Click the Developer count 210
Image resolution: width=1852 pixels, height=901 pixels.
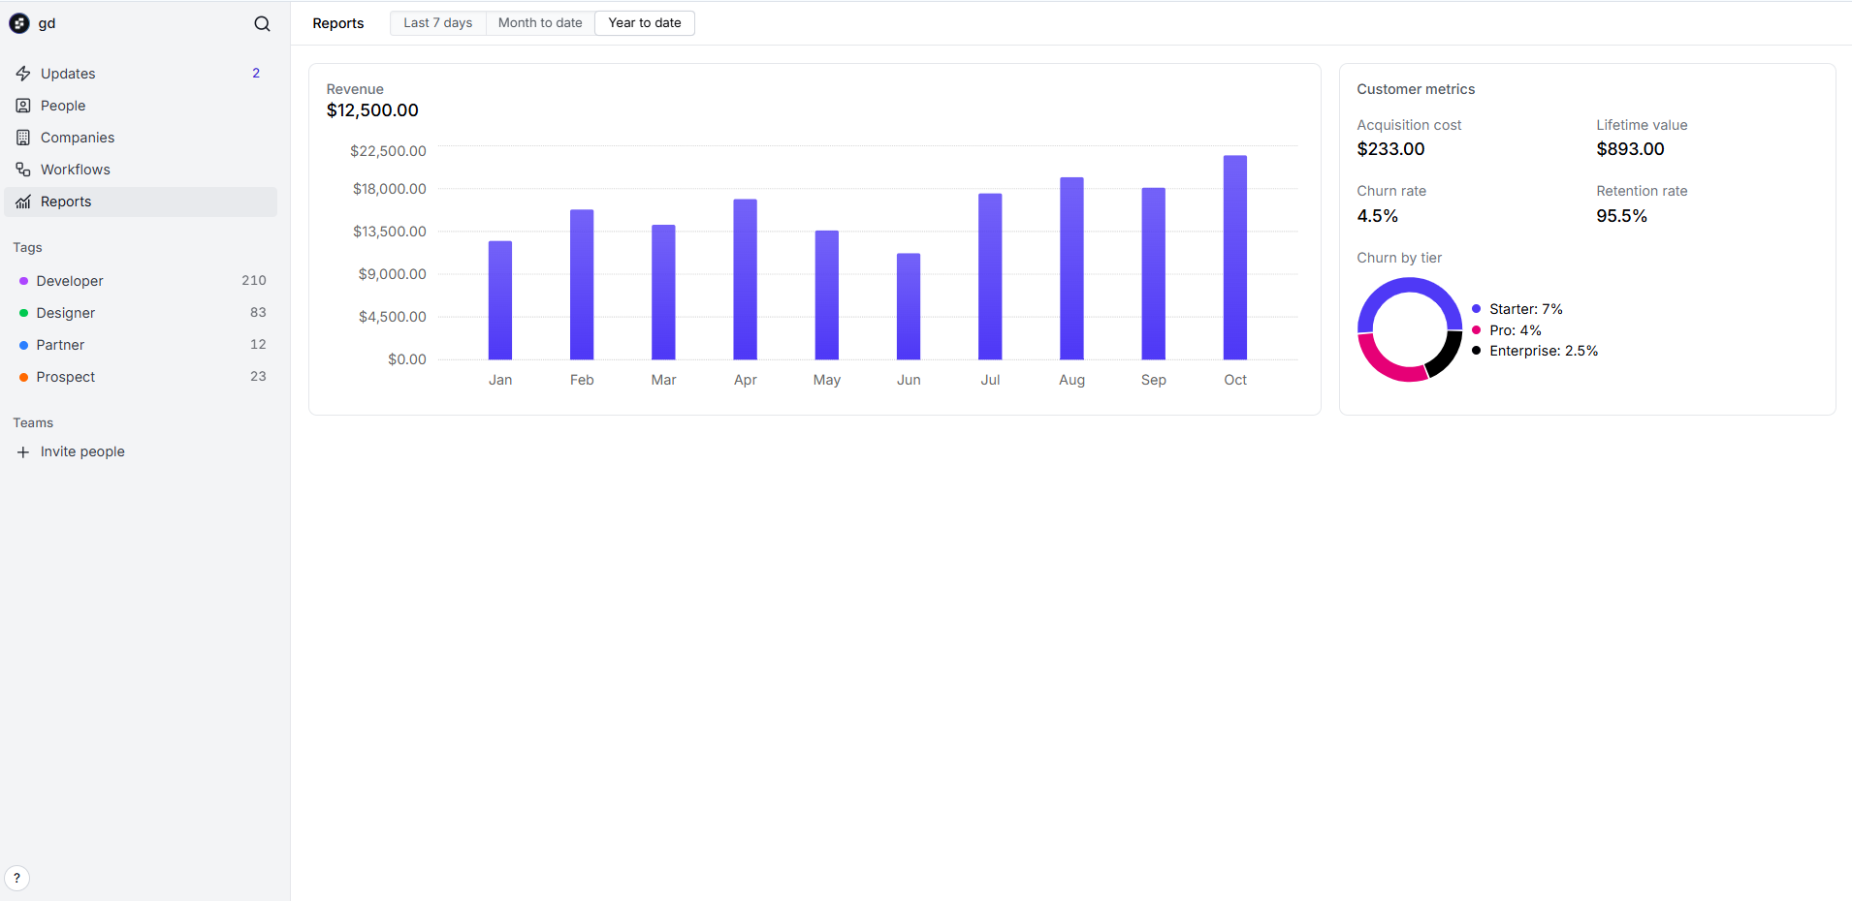254,280
